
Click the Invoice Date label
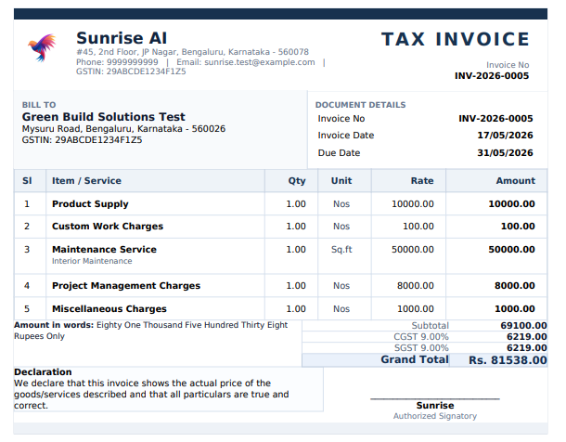346,136
